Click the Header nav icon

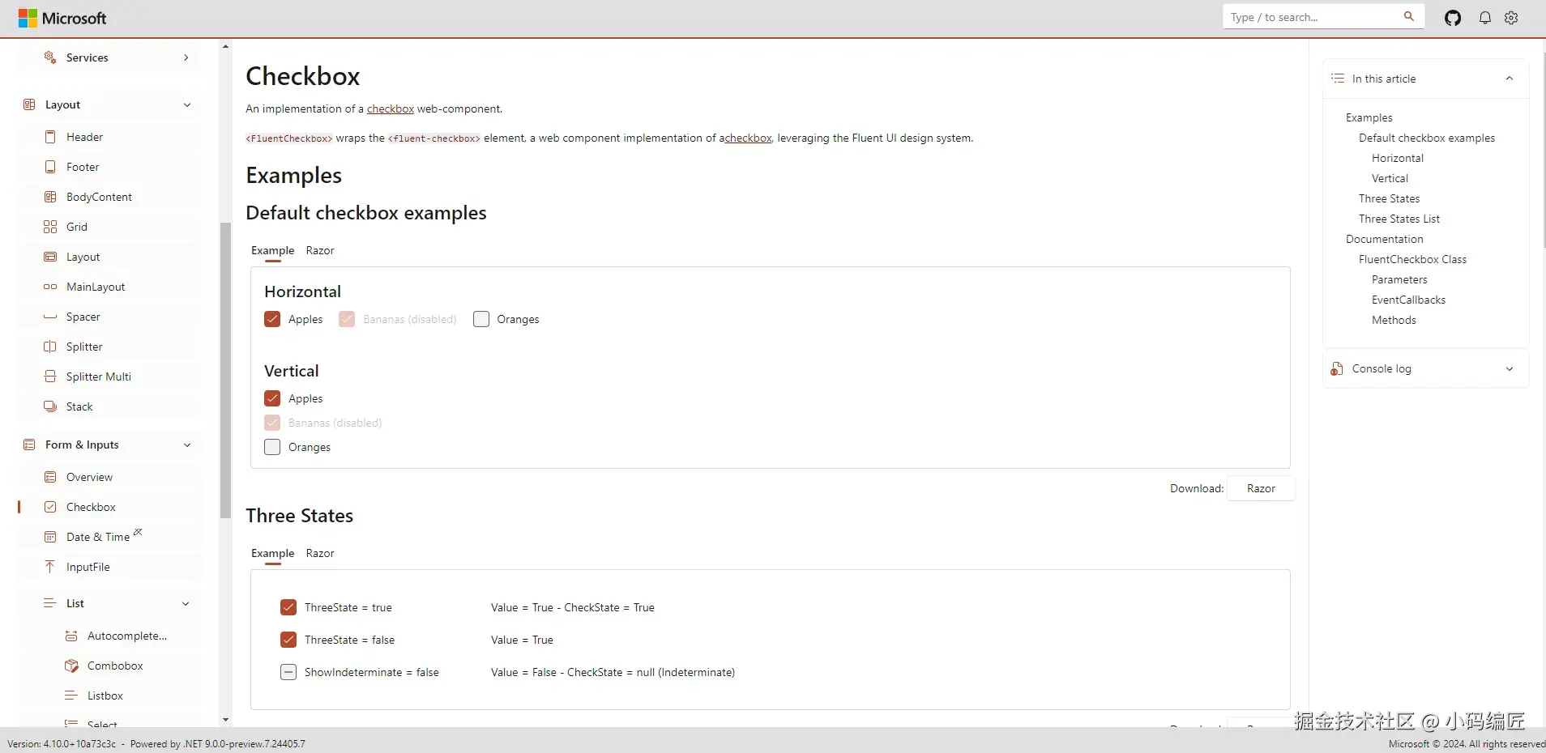point(50,137)
